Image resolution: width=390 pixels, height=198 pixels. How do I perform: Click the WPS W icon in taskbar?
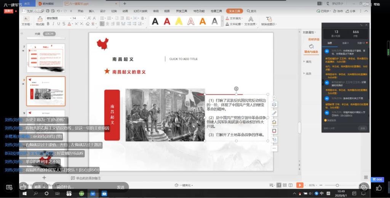pos(93,193)
